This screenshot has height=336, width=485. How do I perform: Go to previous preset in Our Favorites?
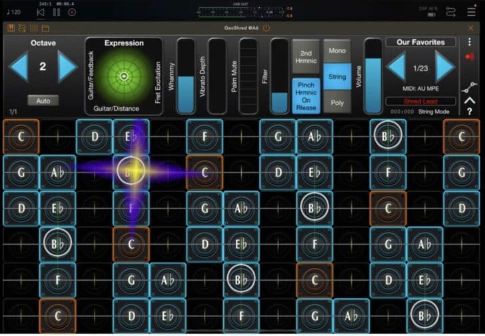tap(396, 67)
